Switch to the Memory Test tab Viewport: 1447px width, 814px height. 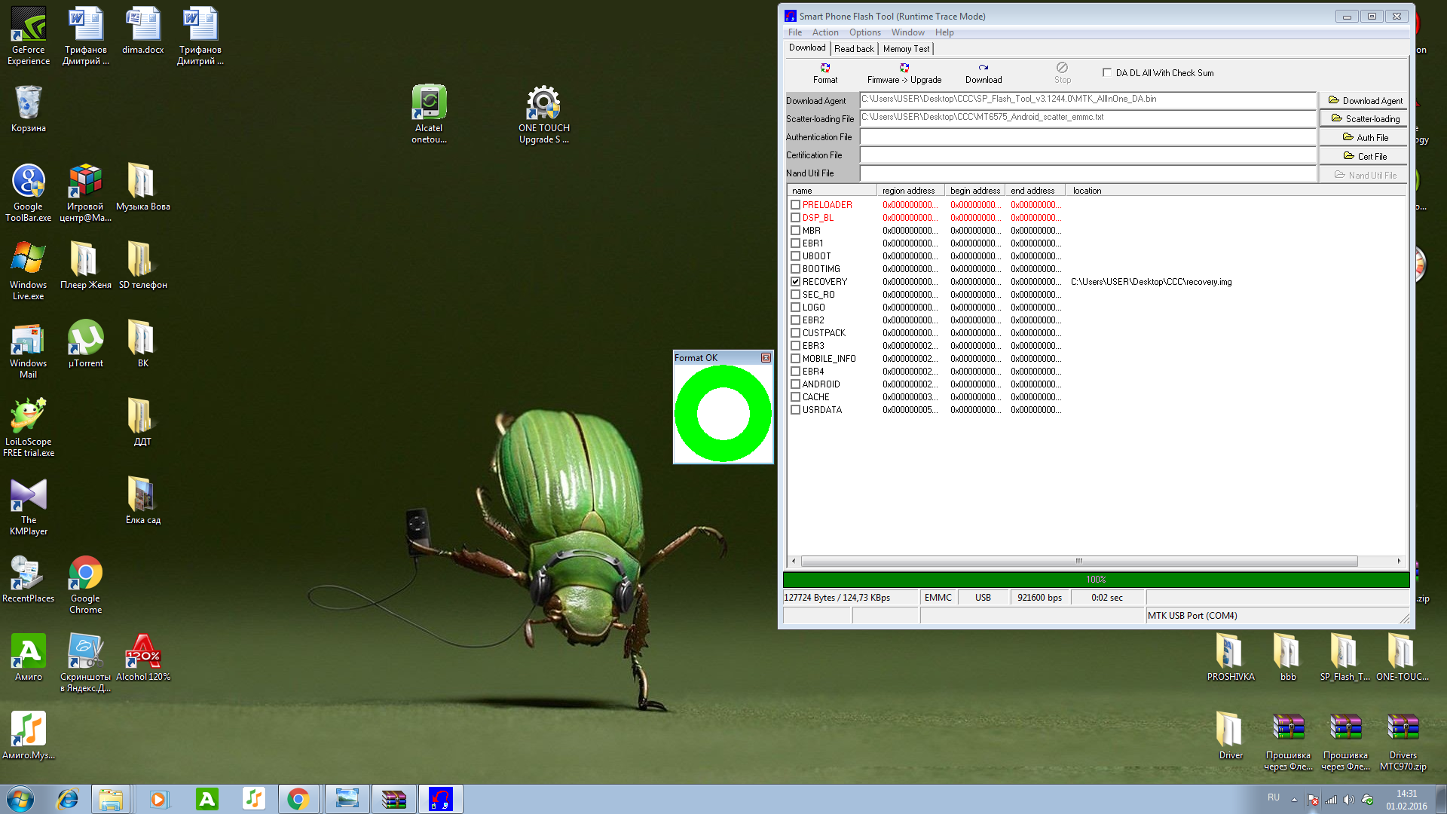coord(906,49)
